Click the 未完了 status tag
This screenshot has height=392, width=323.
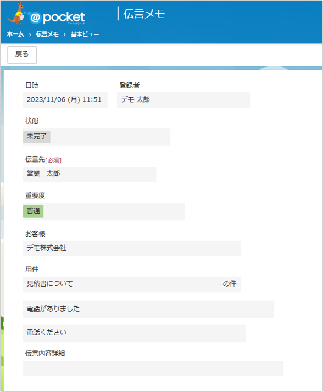coord(37,137)
